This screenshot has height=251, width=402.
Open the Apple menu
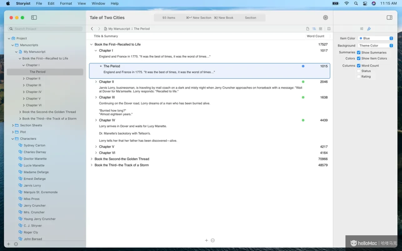8,3
